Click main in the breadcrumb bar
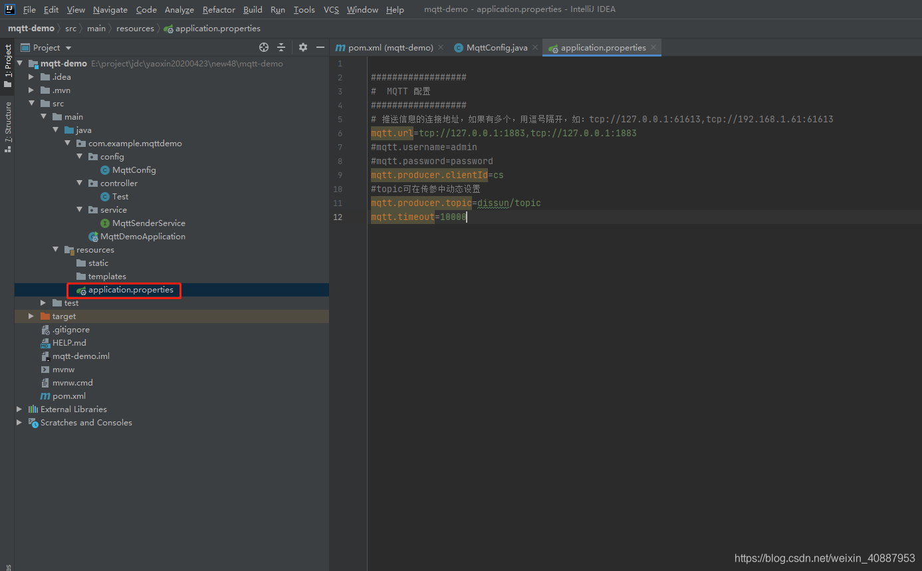Screen dimensions: 922x571 pos(96,29)
